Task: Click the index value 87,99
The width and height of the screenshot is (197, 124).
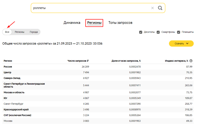Action: (x=189, y=67)
